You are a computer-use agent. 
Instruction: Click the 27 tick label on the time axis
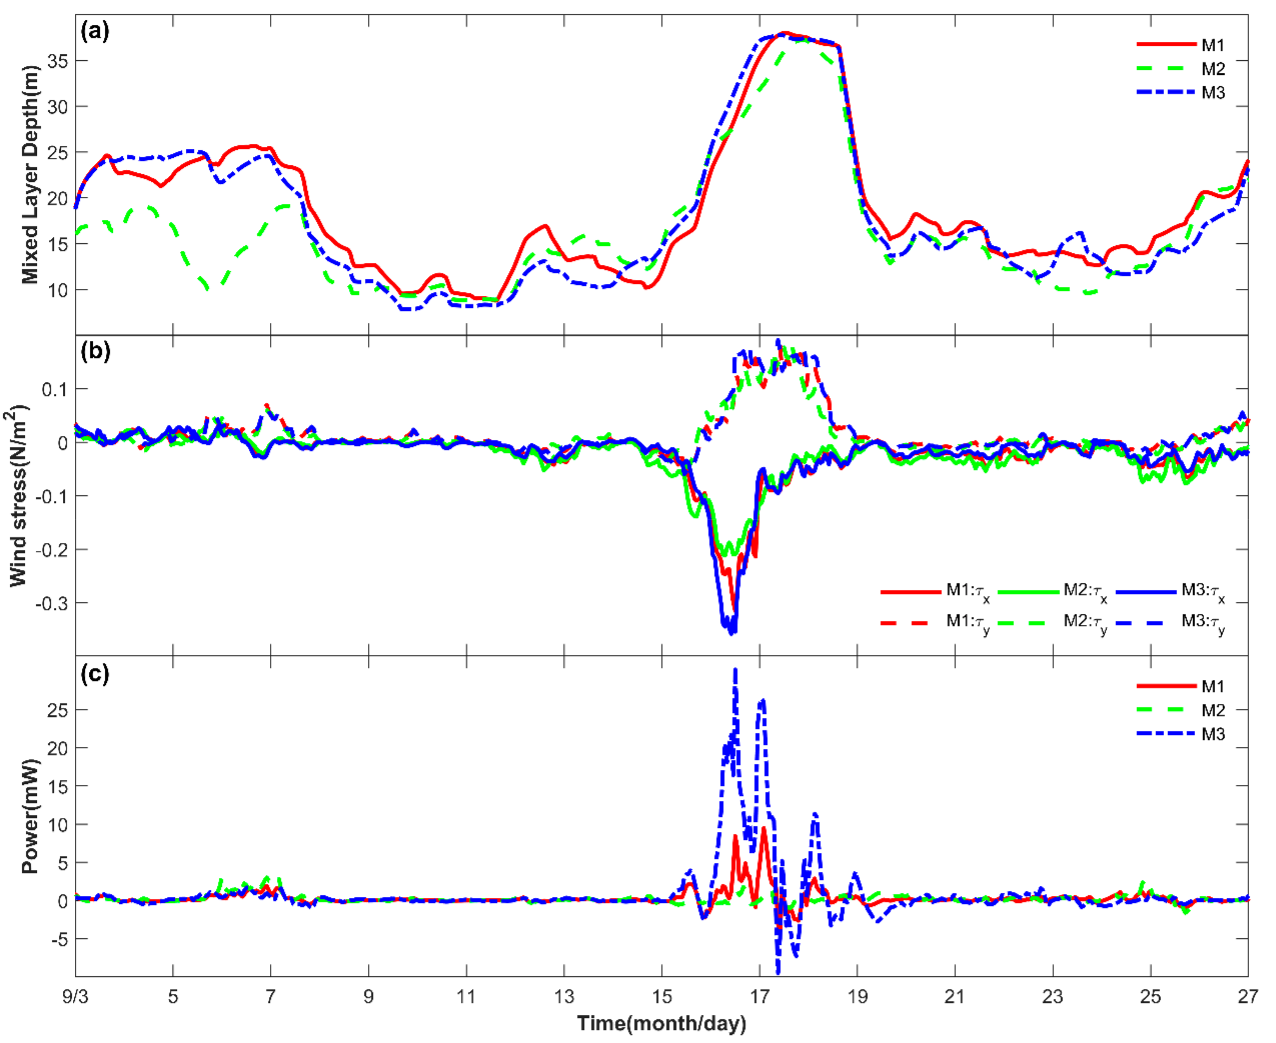click(1248, 997)
